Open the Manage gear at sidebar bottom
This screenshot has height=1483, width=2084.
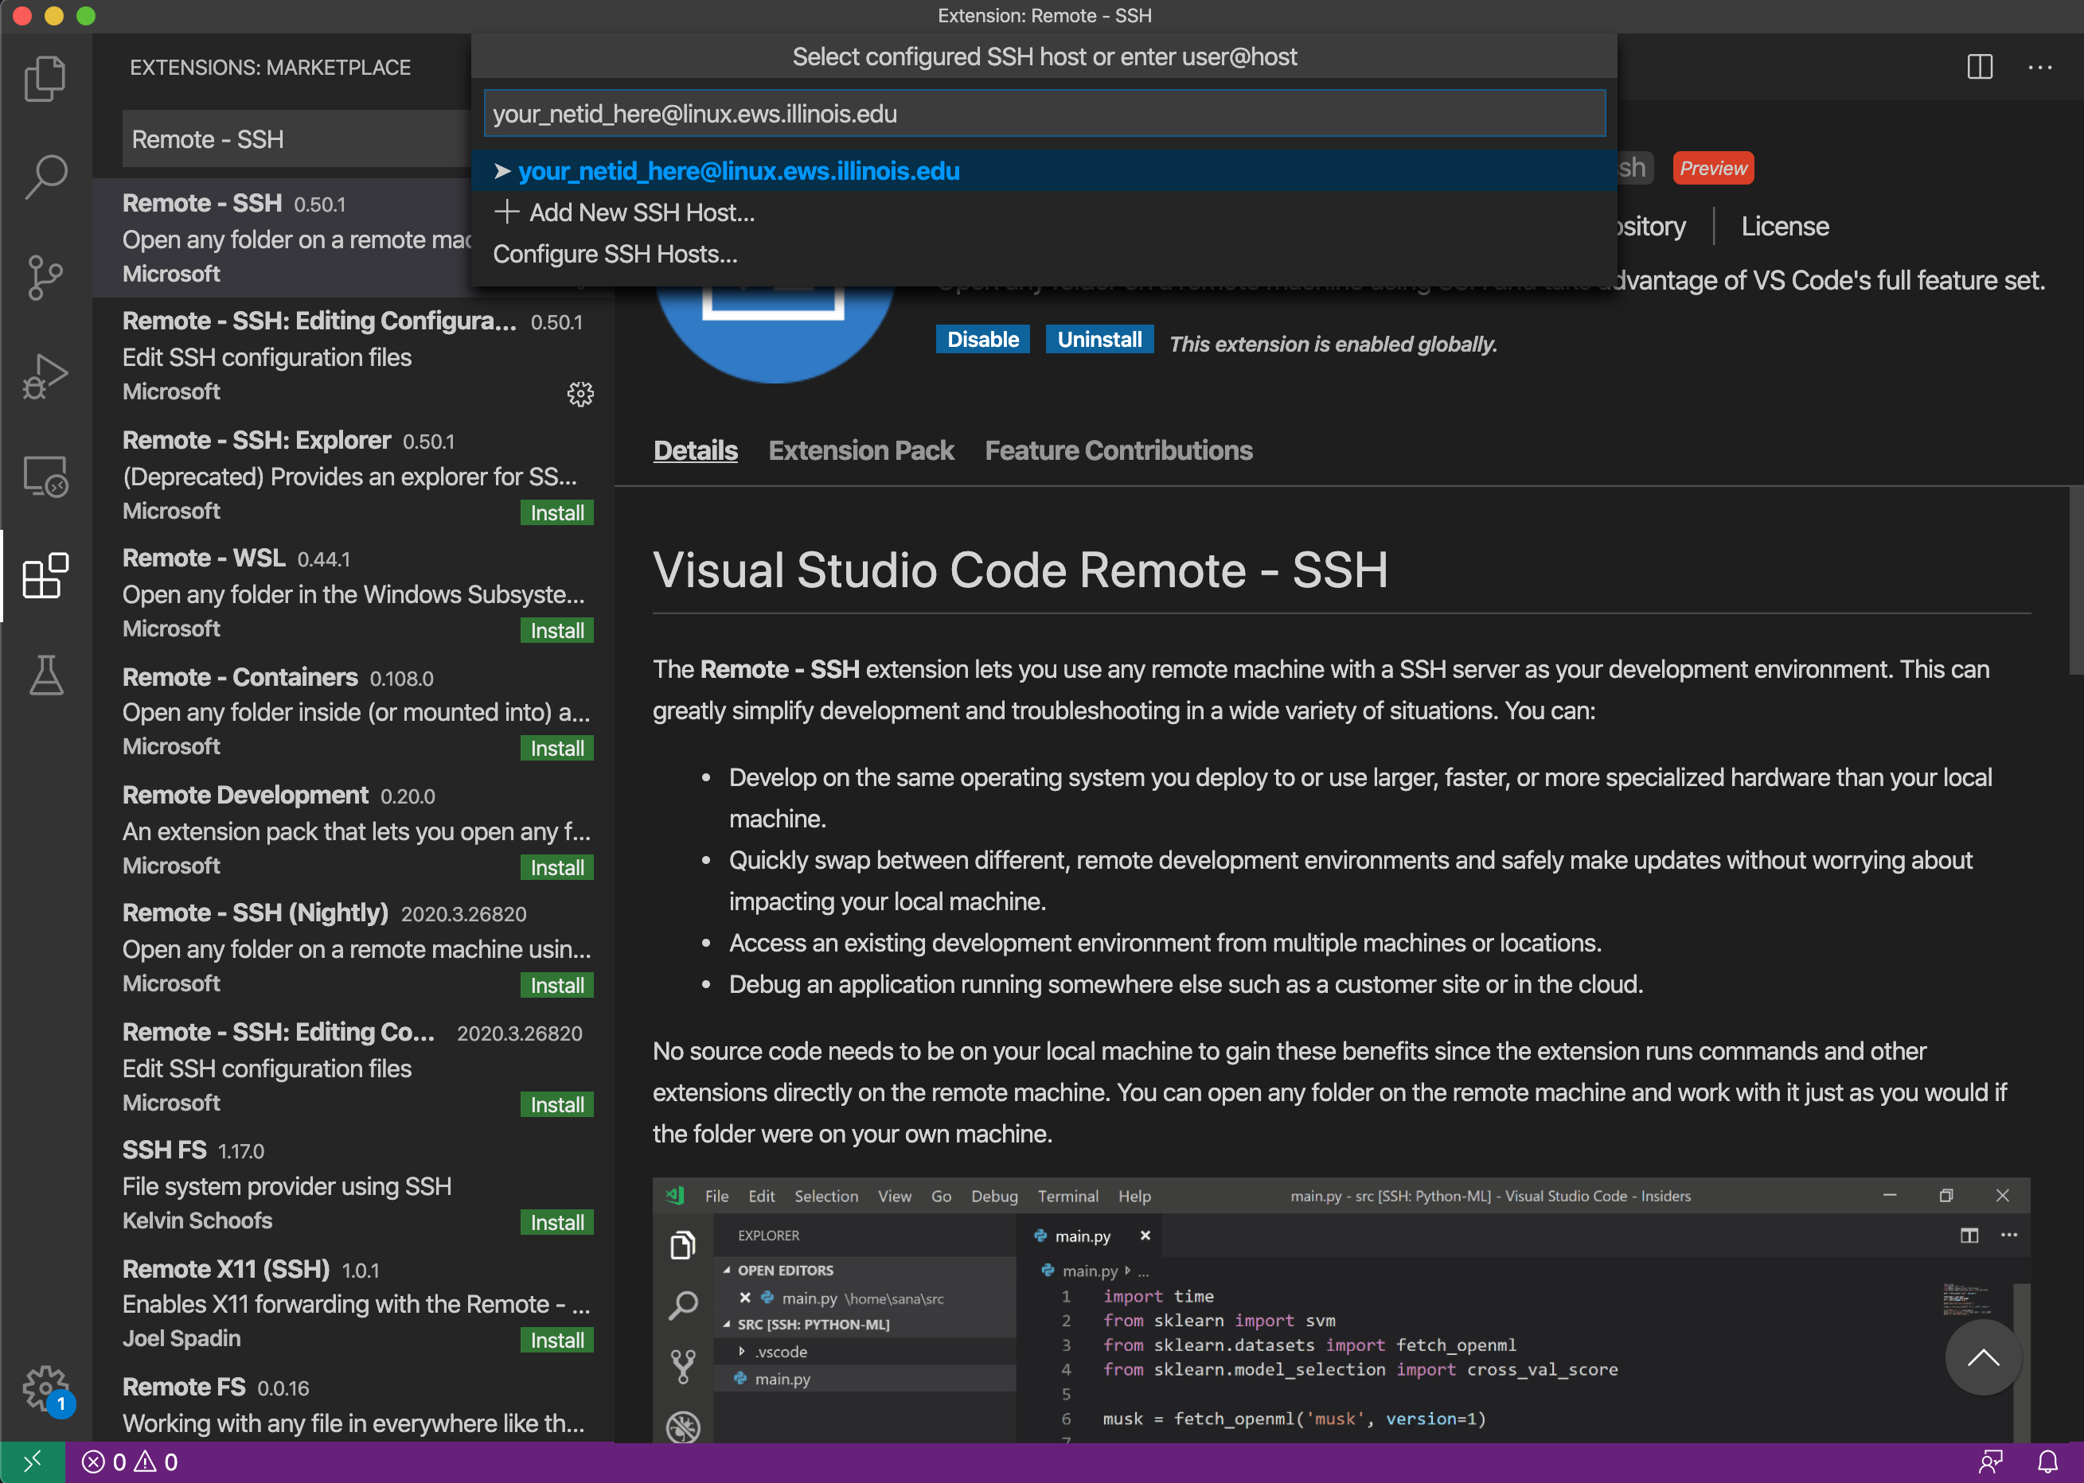45,1388
